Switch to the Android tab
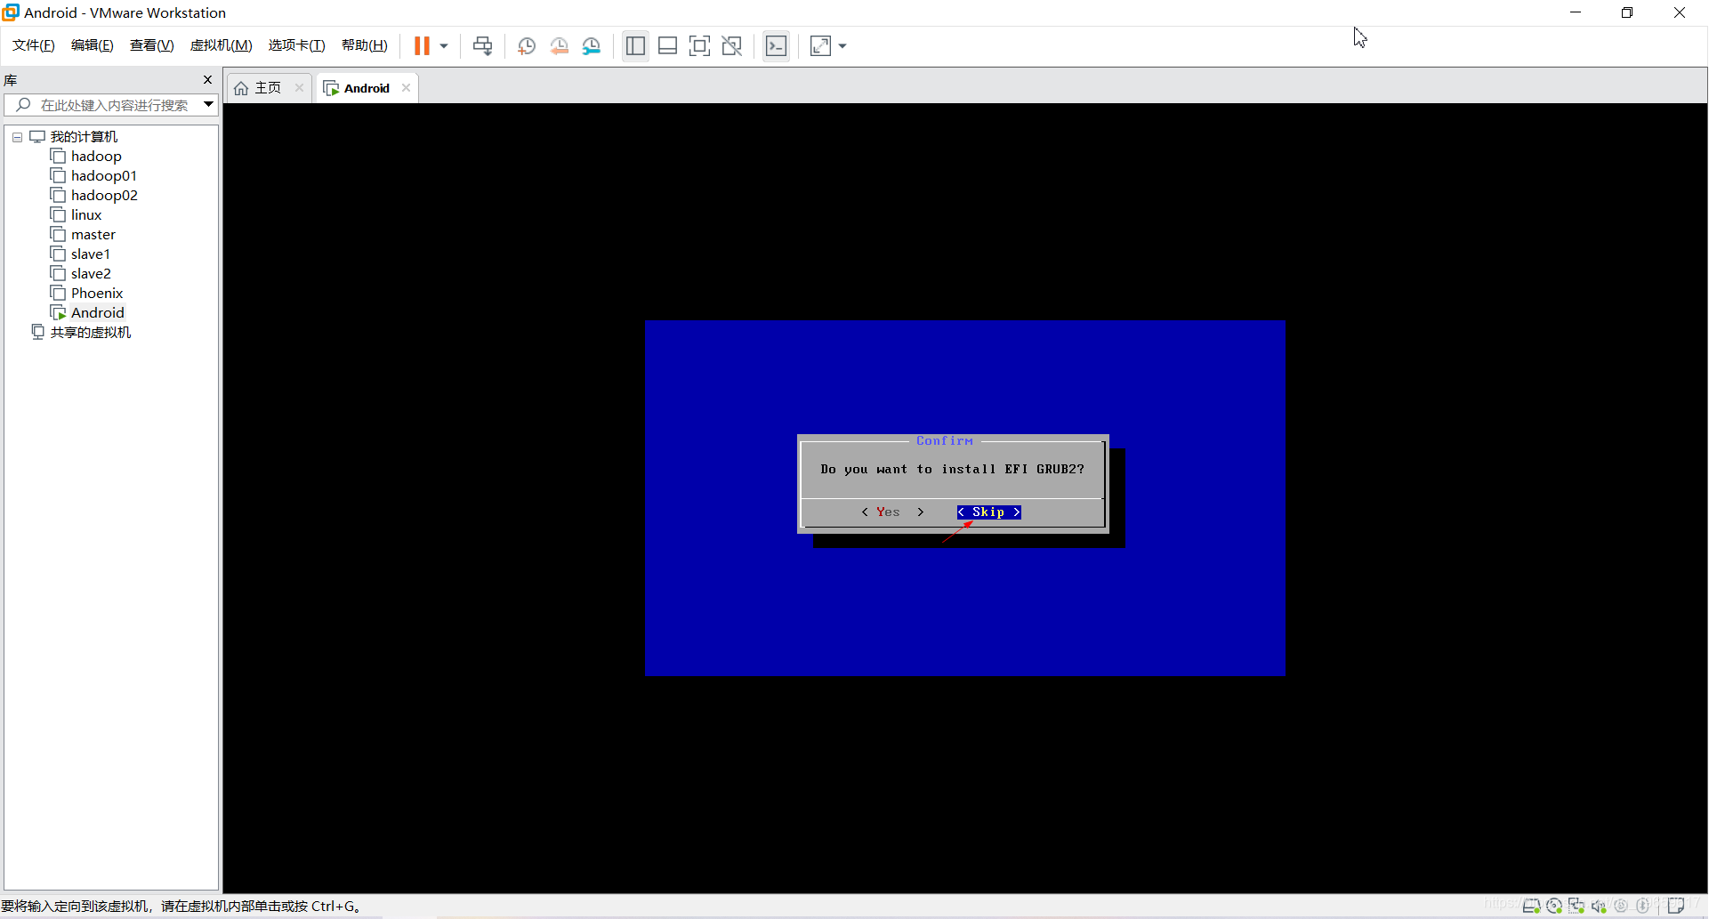1709x919 pixels. (x=367, y=88)
